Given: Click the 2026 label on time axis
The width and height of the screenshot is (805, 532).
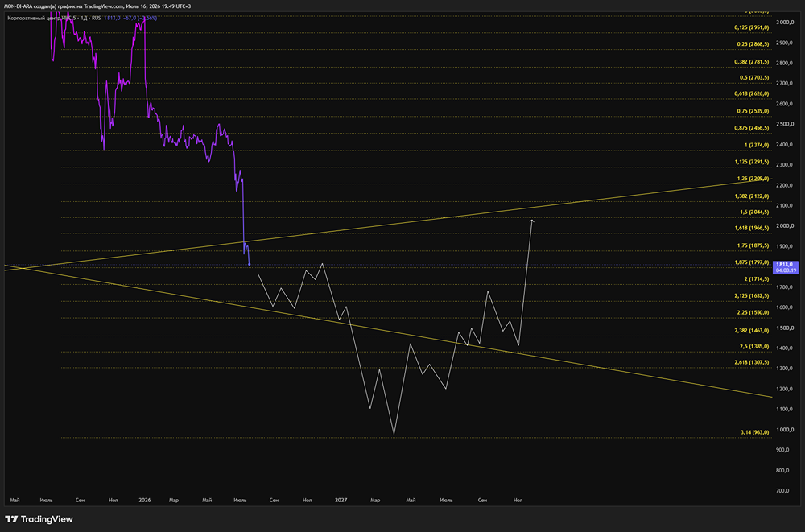Looking at the screenshot, I should pyautogui.click(x=145, y=500).
